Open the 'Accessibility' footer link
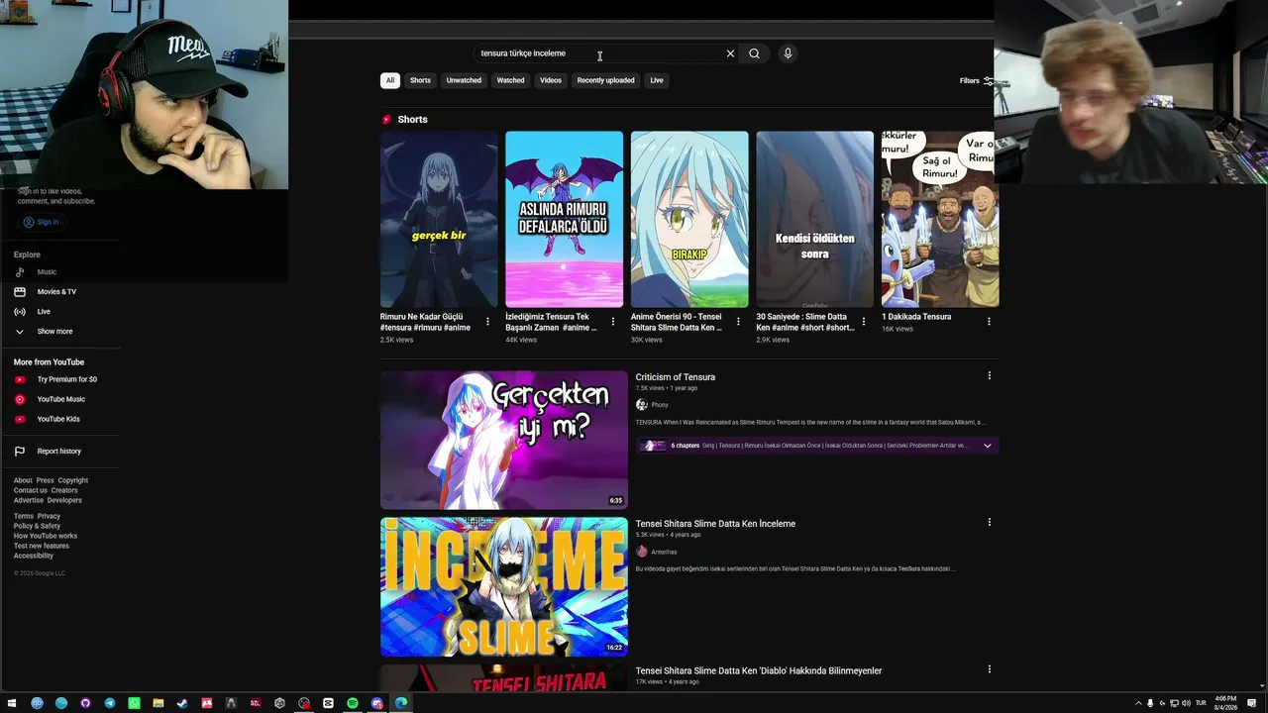Screen dimensions: 1268x713 pyautogui.click(x=34, y=556)
